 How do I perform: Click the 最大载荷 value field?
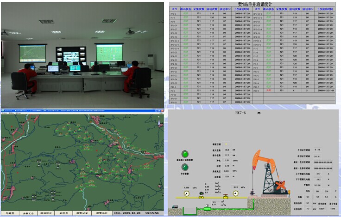pyautogui.click(x=227, y=150)
